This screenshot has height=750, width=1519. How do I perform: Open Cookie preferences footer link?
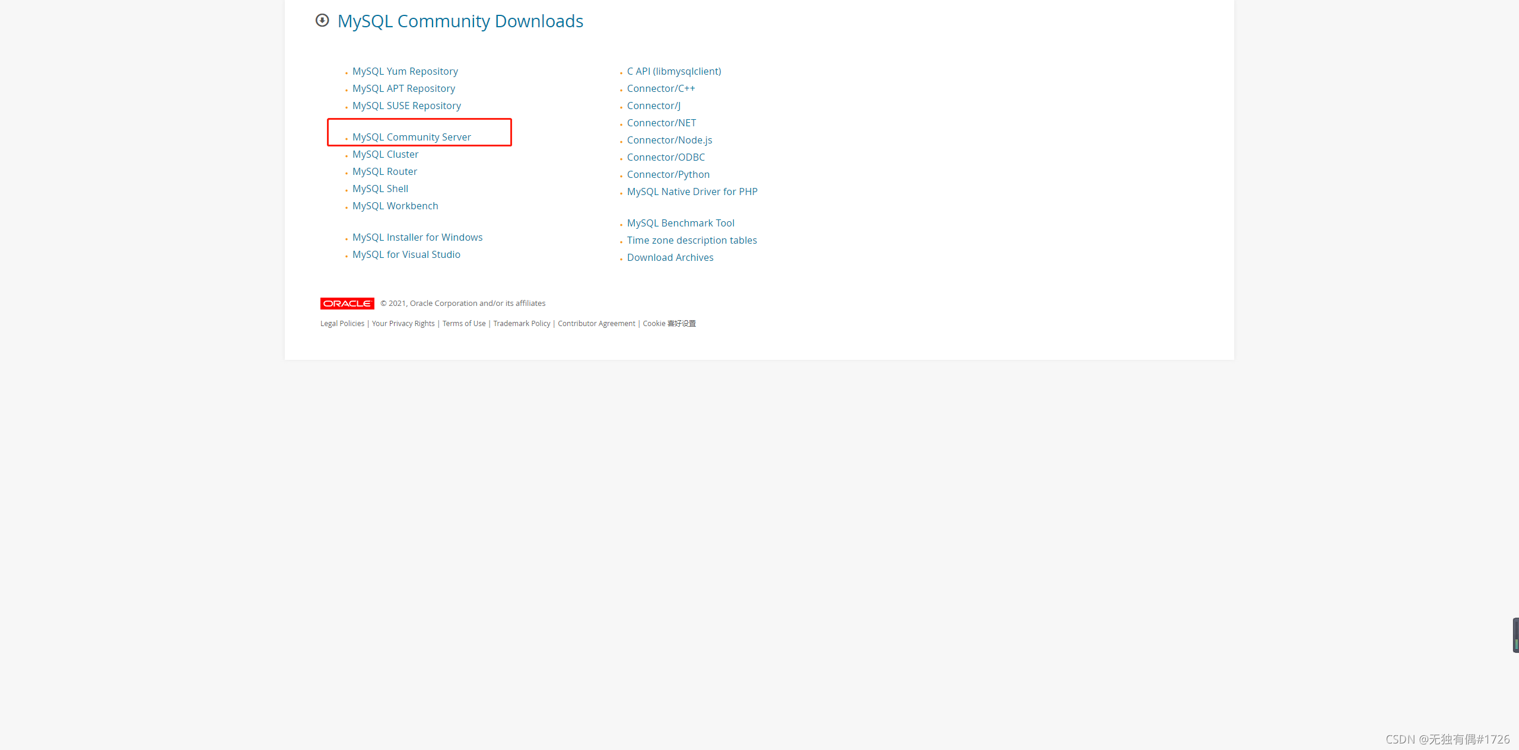click(x=669, y=324)
